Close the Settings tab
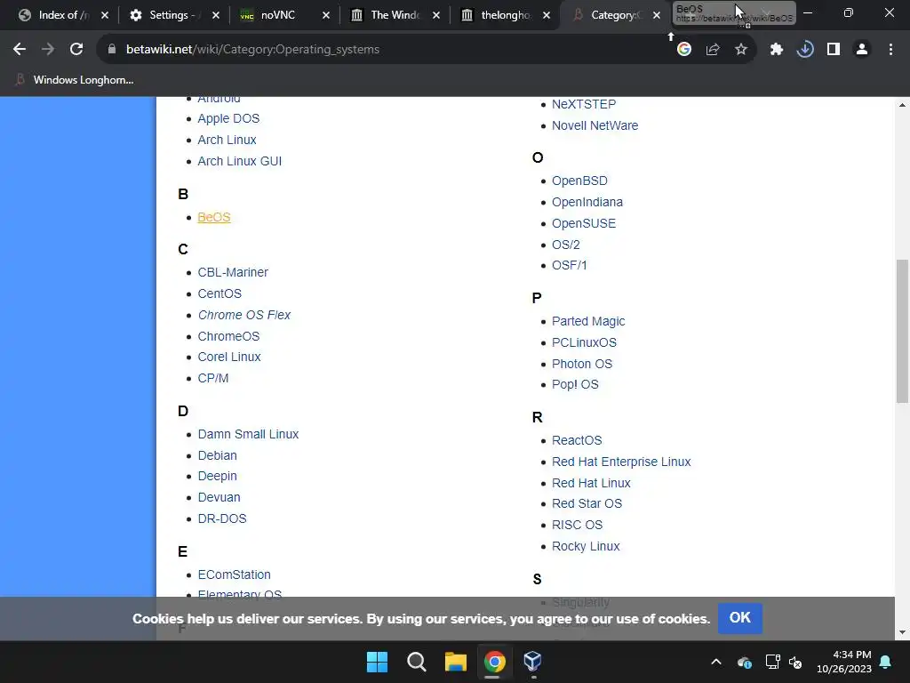Viewport: 910px width, 683px height. click(x=215, y=15)
